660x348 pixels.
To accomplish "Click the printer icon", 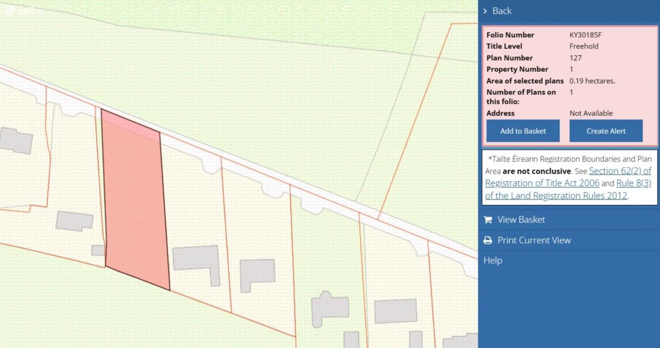I will tap(488, 240).
